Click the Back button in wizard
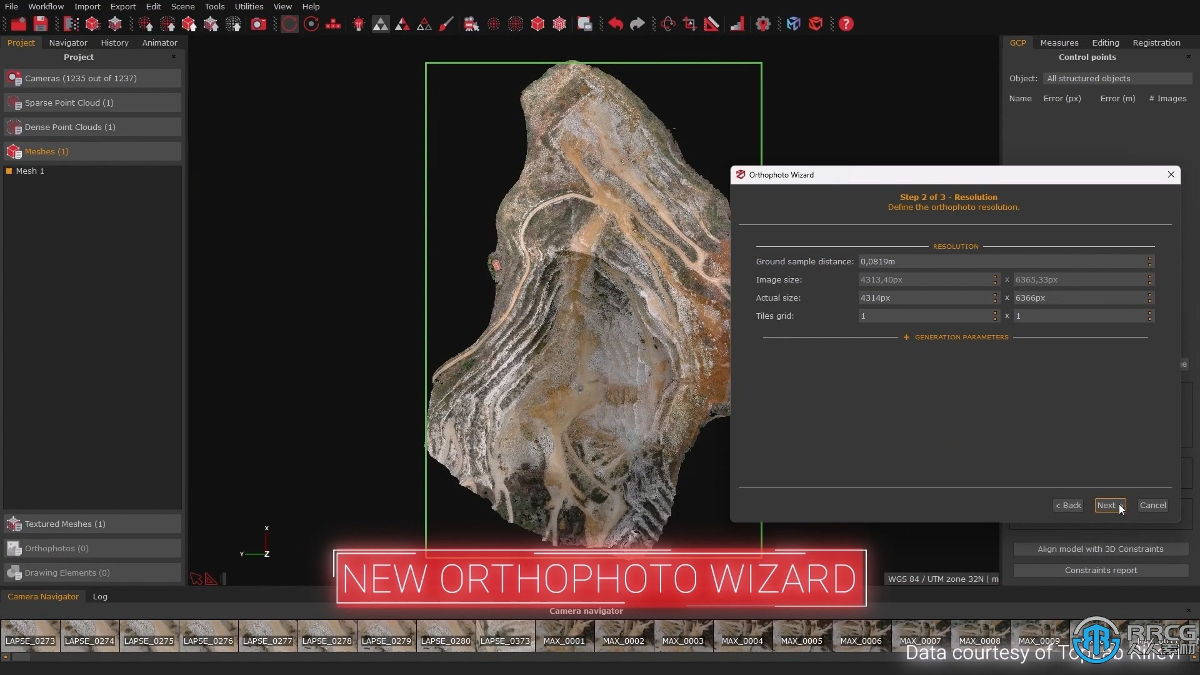This screenshot has height=675, width=1200. [x=1069, y=504]
